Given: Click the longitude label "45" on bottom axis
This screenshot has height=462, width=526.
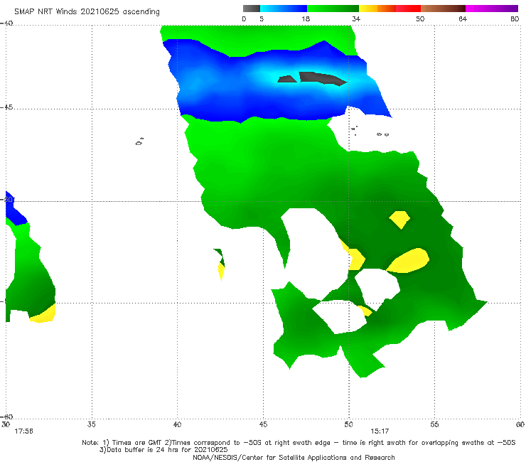Looking at the screenshot, I should click(263, 424).
